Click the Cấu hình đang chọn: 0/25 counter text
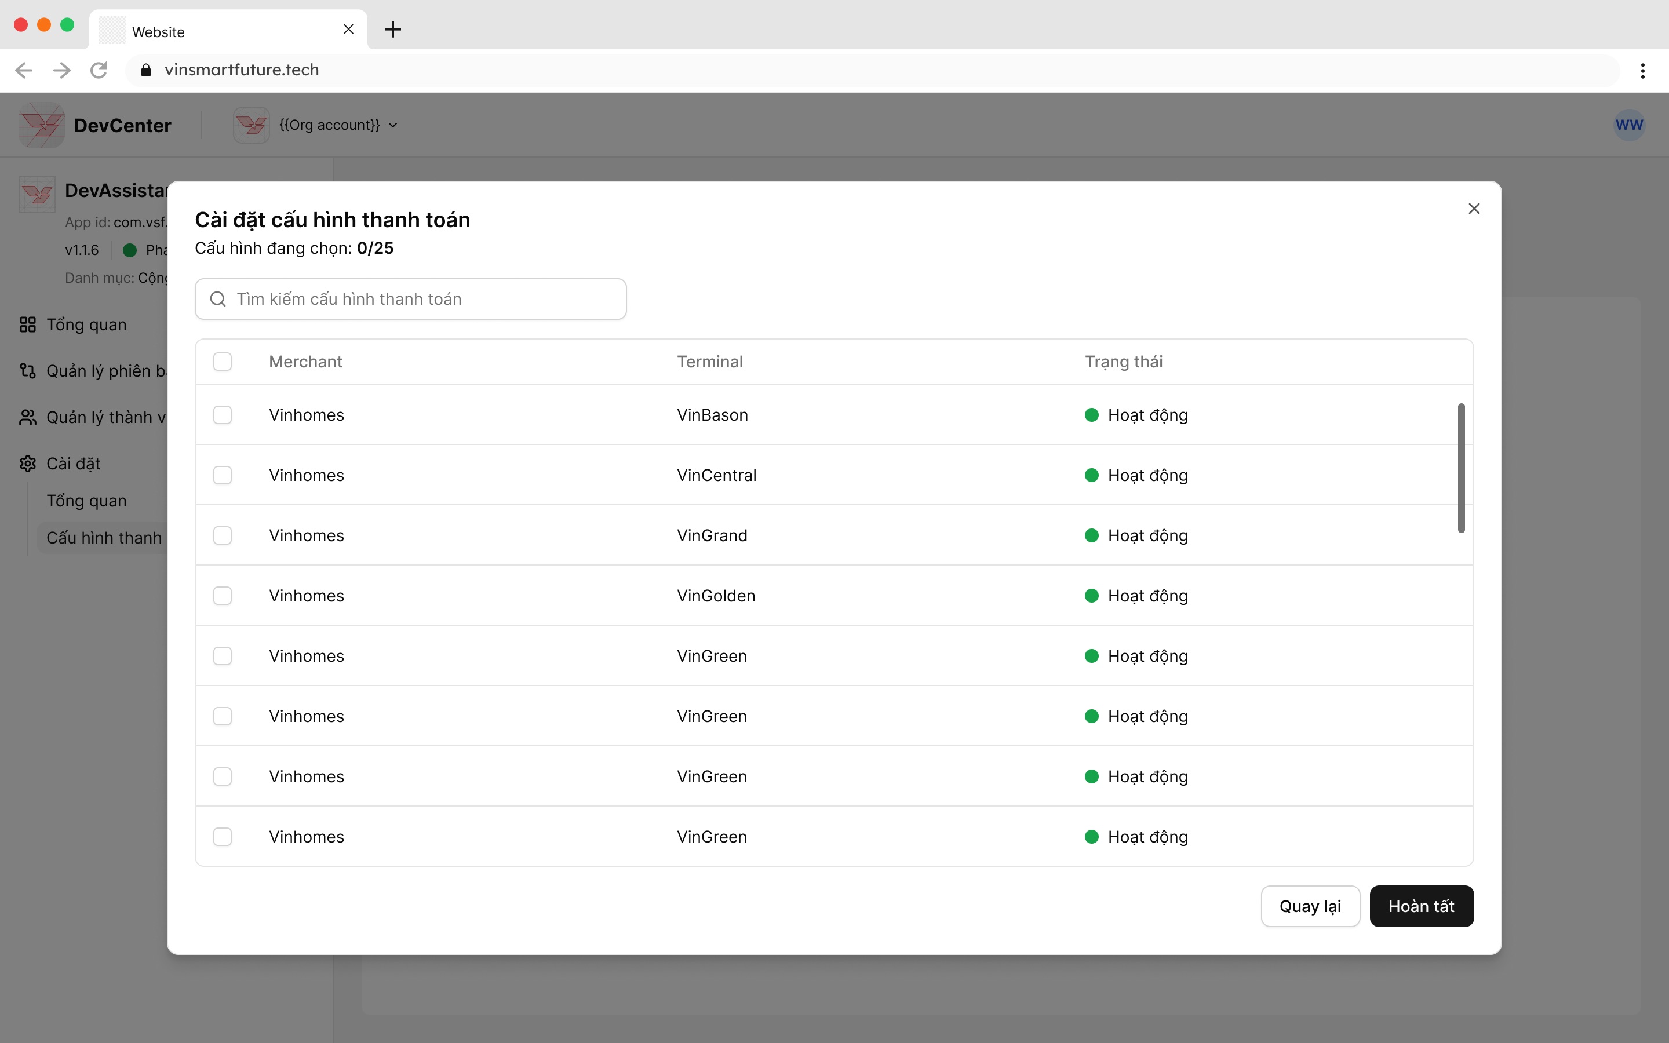1669x1043 pixels. click(294, 249)
